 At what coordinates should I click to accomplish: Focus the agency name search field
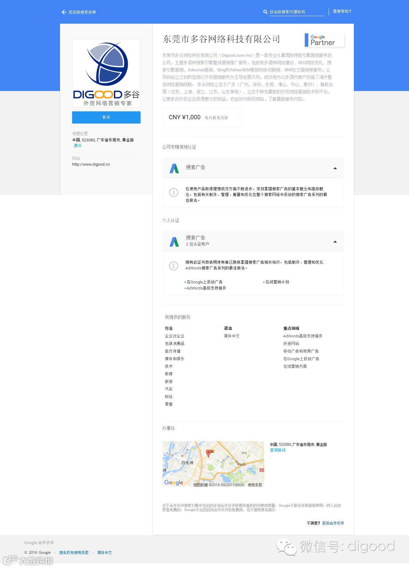tap(297, 12)
